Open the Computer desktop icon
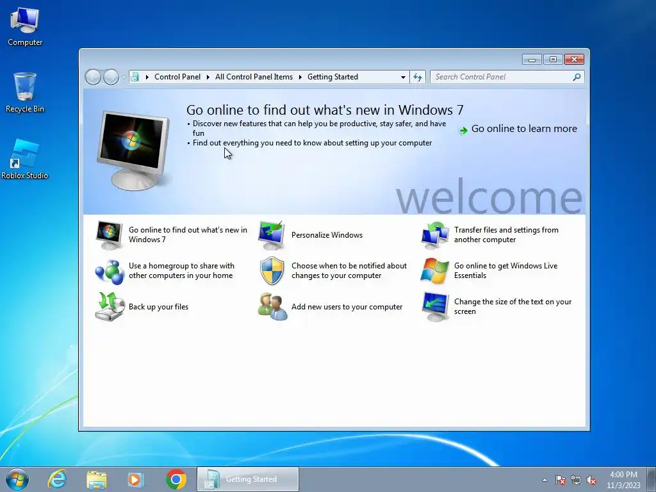 25,26
